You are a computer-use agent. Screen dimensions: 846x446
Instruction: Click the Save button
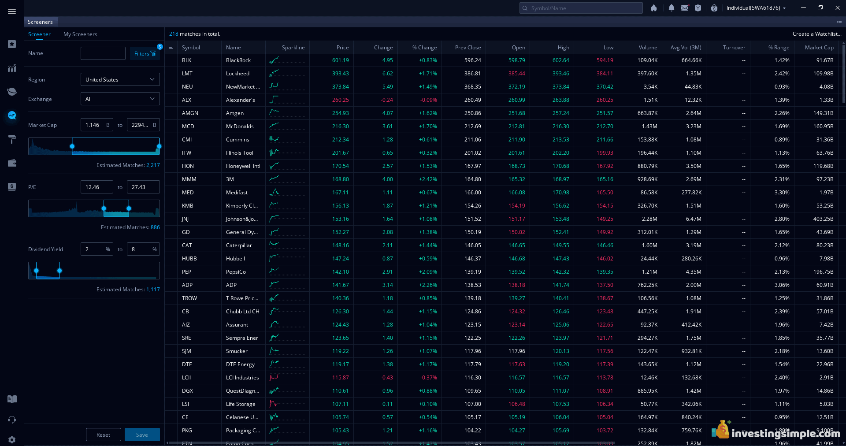click(x=142, y=435)
